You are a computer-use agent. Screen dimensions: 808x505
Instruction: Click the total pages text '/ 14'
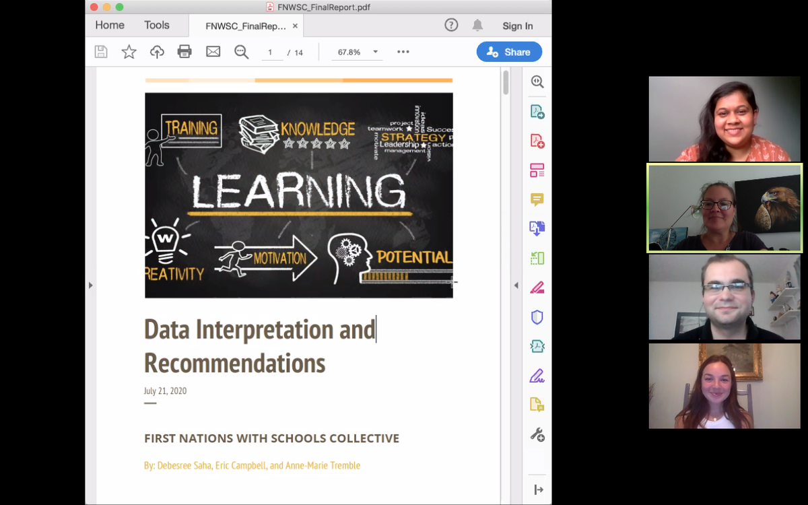point(296,53)
